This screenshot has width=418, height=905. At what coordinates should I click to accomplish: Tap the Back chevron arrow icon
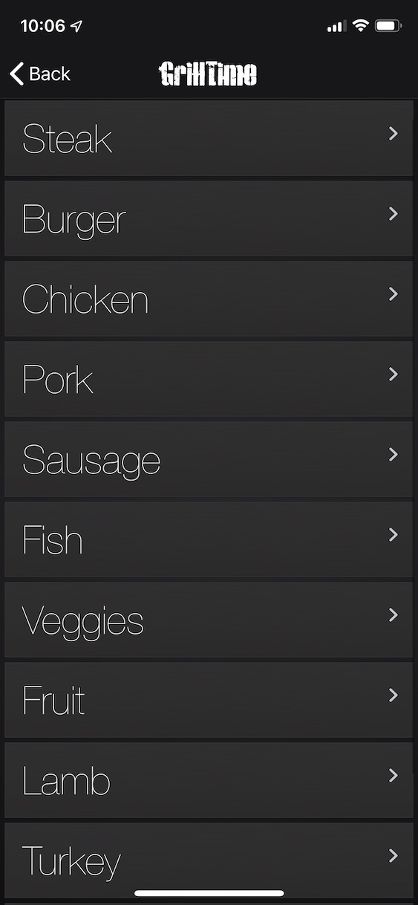[x=16, y=74]
